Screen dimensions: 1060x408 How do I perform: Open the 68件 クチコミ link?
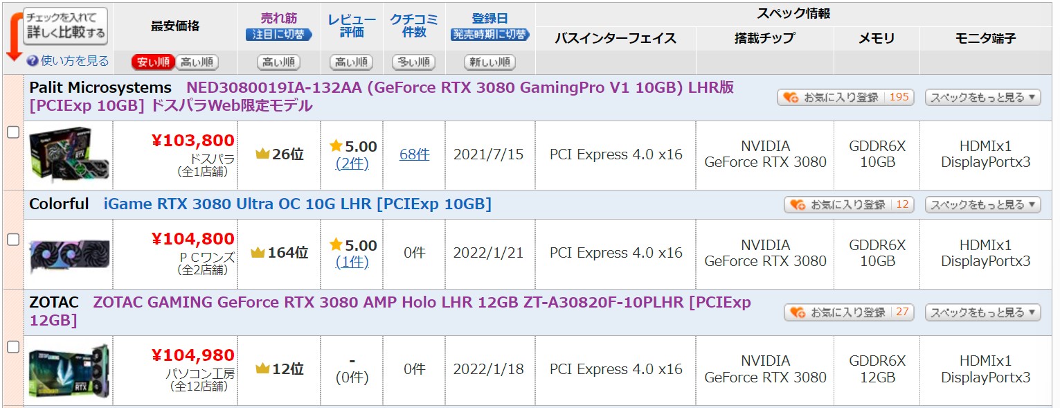point(414,154)
